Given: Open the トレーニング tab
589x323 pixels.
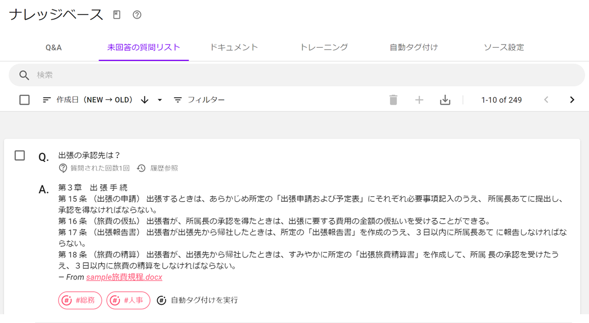Looking at the screenshot, I should (324, 47).
